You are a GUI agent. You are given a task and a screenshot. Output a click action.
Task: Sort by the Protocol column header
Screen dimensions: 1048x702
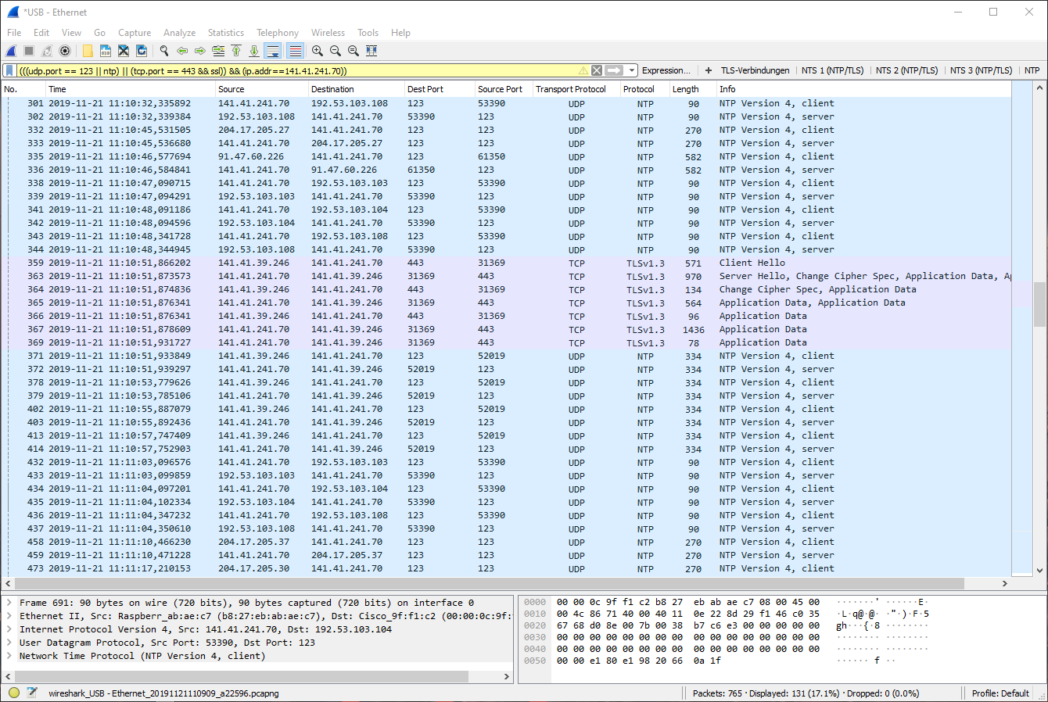point(644,89)
